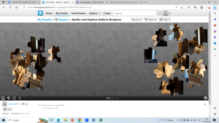Add page to favorites star icon

[181, 7]
